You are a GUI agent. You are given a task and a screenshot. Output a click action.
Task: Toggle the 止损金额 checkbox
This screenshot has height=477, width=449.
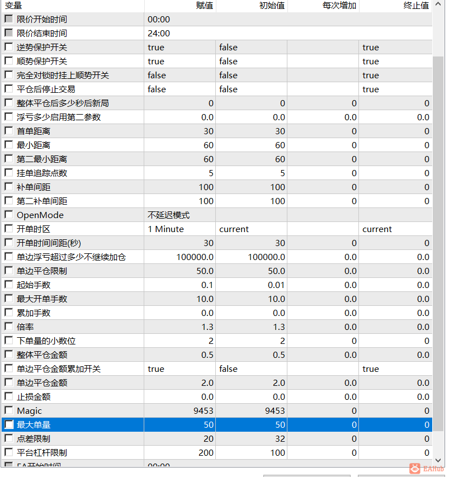[9, 396]
